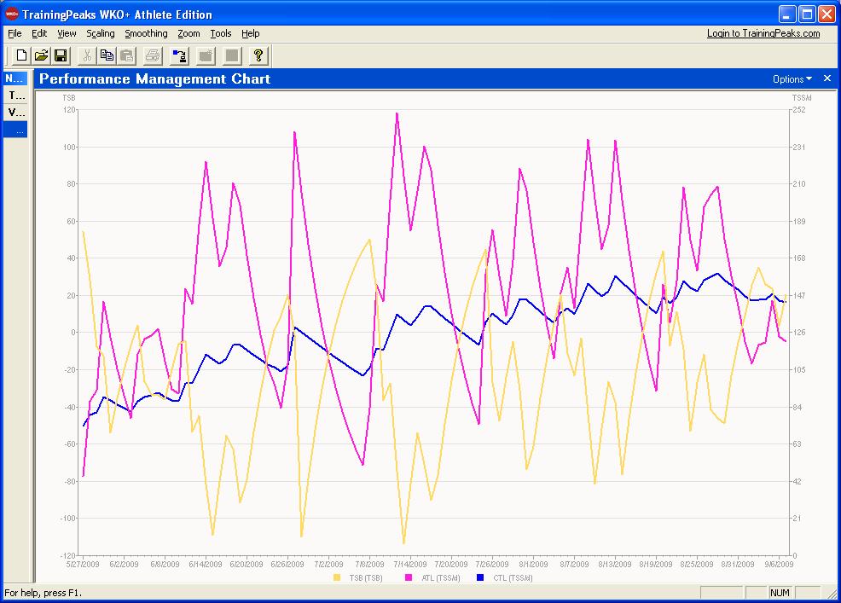The width and height of the screenshot is (841, 603).
Task: Click the New file toolbar icon
Action: 21,55
